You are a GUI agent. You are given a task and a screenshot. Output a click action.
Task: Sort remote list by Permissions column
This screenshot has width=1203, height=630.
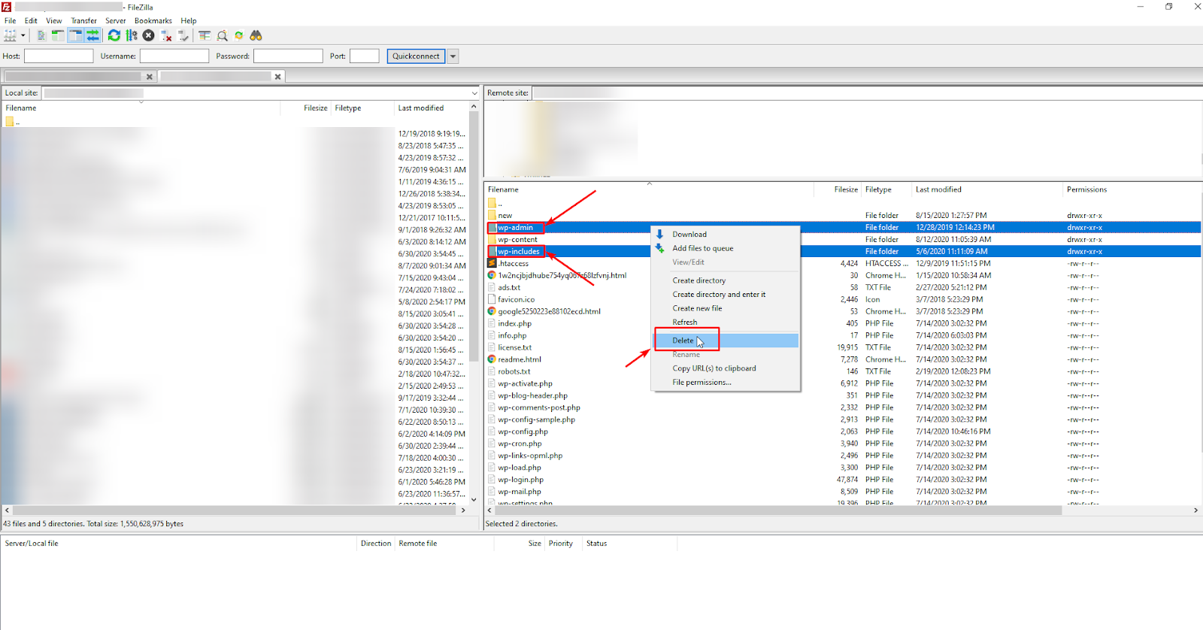click(1086, 189)
